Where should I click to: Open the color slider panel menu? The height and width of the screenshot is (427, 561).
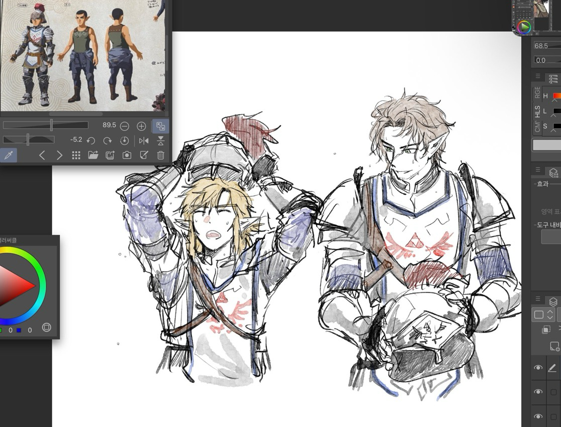point(537,76)
